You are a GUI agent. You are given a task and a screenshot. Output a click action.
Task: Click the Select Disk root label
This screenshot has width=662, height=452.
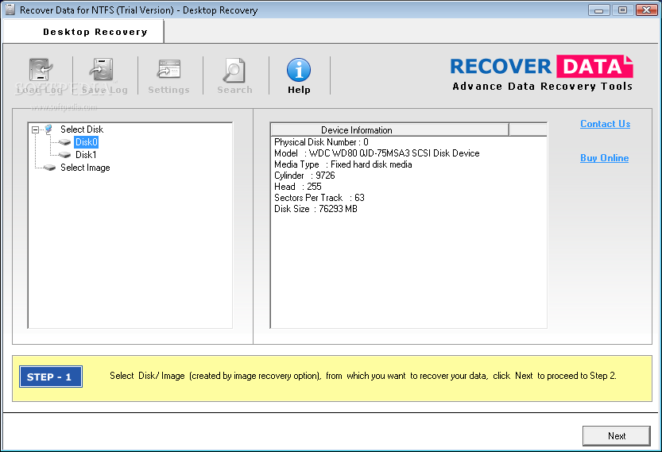[x=82, y=129]
